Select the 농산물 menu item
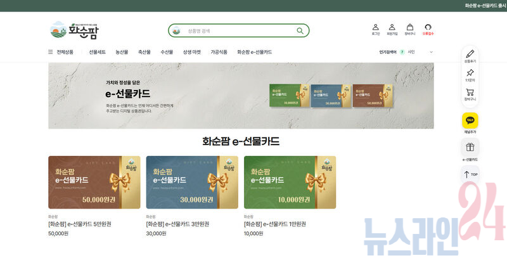This screenshot has width=507, height=258. coord(122,52)
